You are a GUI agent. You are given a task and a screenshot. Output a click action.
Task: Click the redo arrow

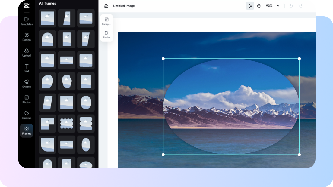[301, 6]
